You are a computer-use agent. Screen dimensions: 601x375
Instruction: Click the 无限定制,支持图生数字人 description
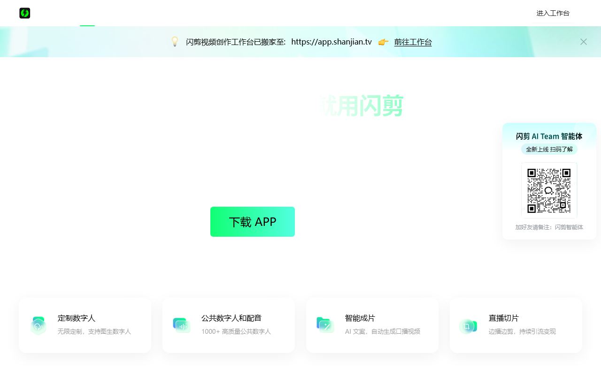coord(94,331)
